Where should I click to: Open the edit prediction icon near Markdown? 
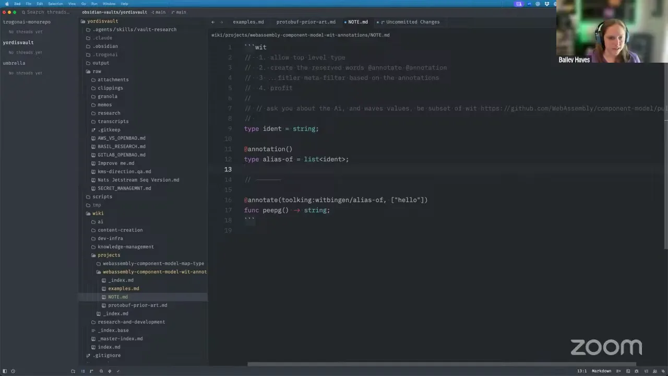click(619, 371)
